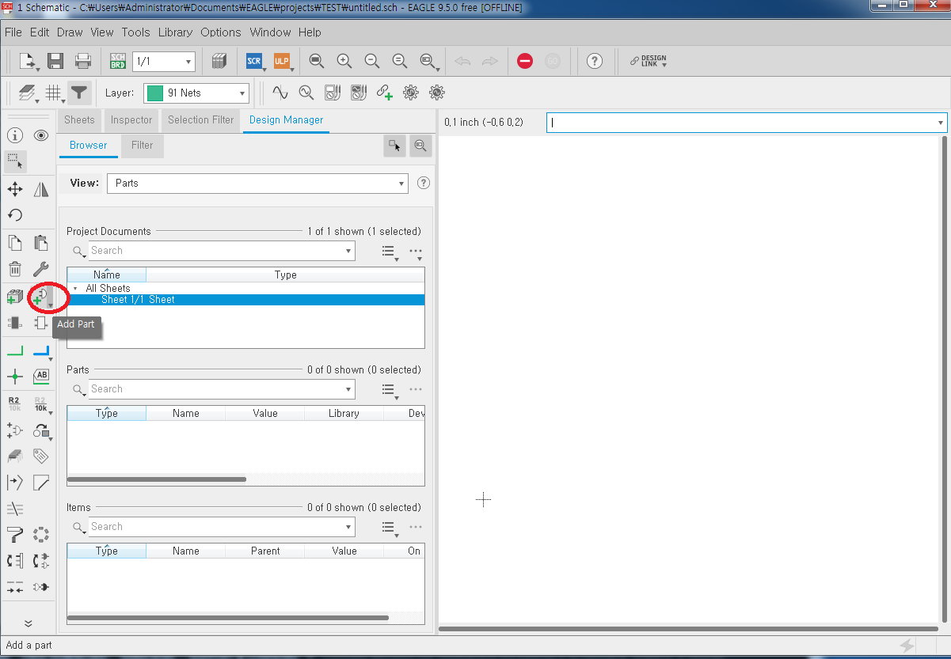Click the Parts table horizontal scrollbar
The image size is (951, 659).
[x=157, y=479]
